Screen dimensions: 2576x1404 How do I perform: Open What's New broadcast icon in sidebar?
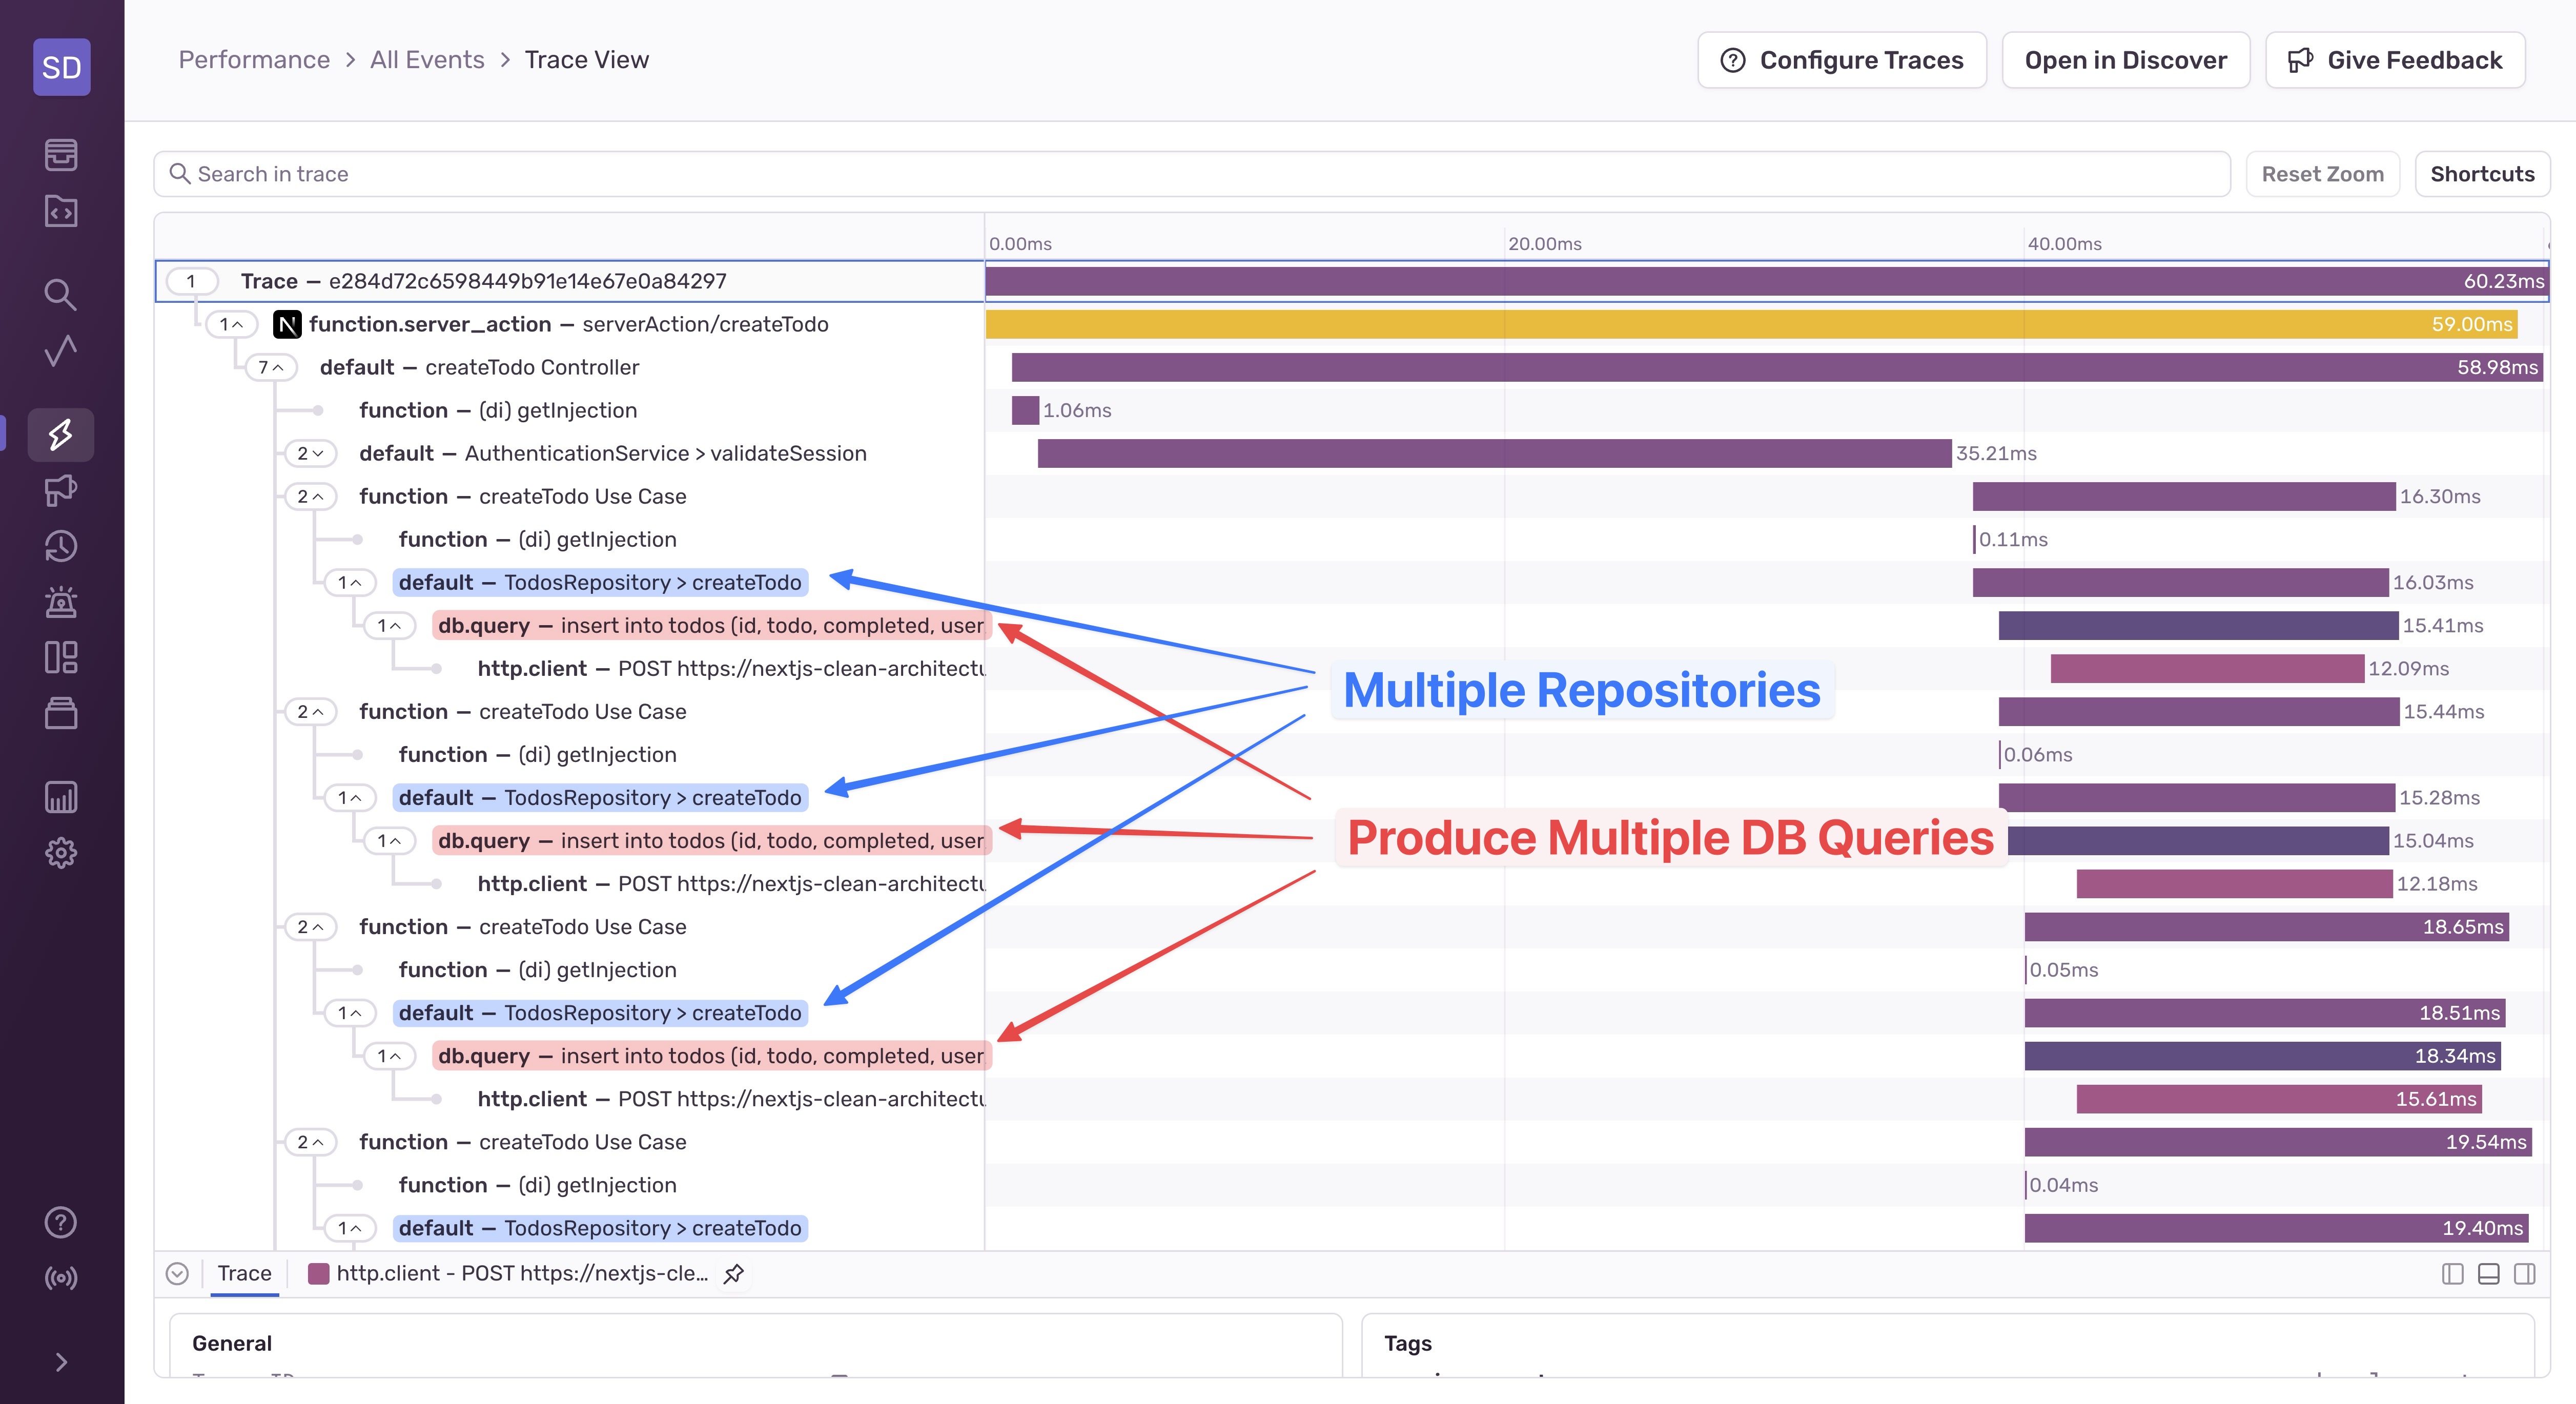pyautogui.click(x=61, y=1278)
